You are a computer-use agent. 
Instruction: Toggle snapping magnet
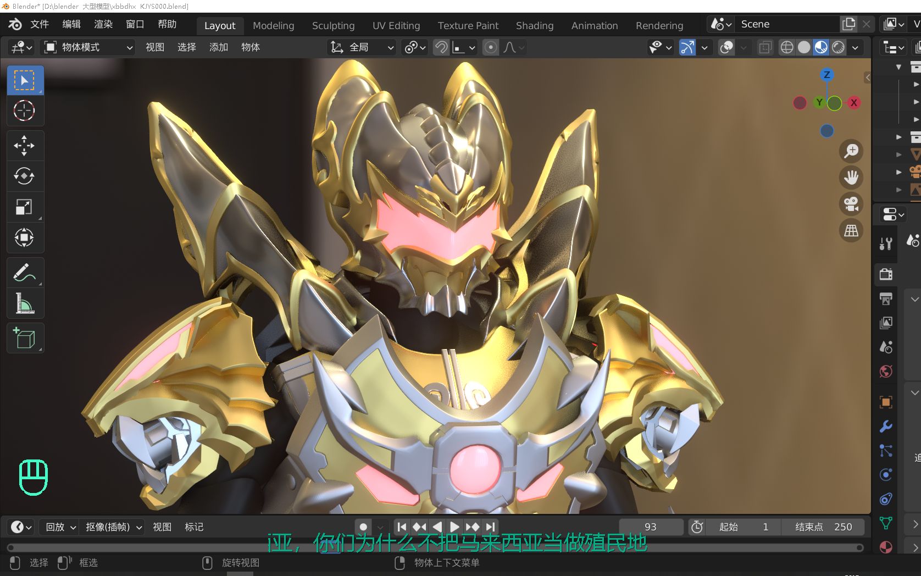441,47
